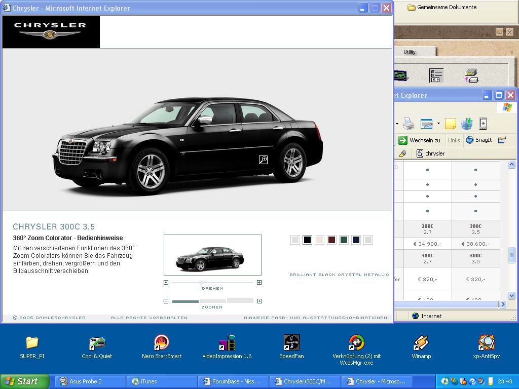Launch xp-AntiSpy desktop shortcut
The height and width of the screenshot is (389, 519).
(486, 347)
